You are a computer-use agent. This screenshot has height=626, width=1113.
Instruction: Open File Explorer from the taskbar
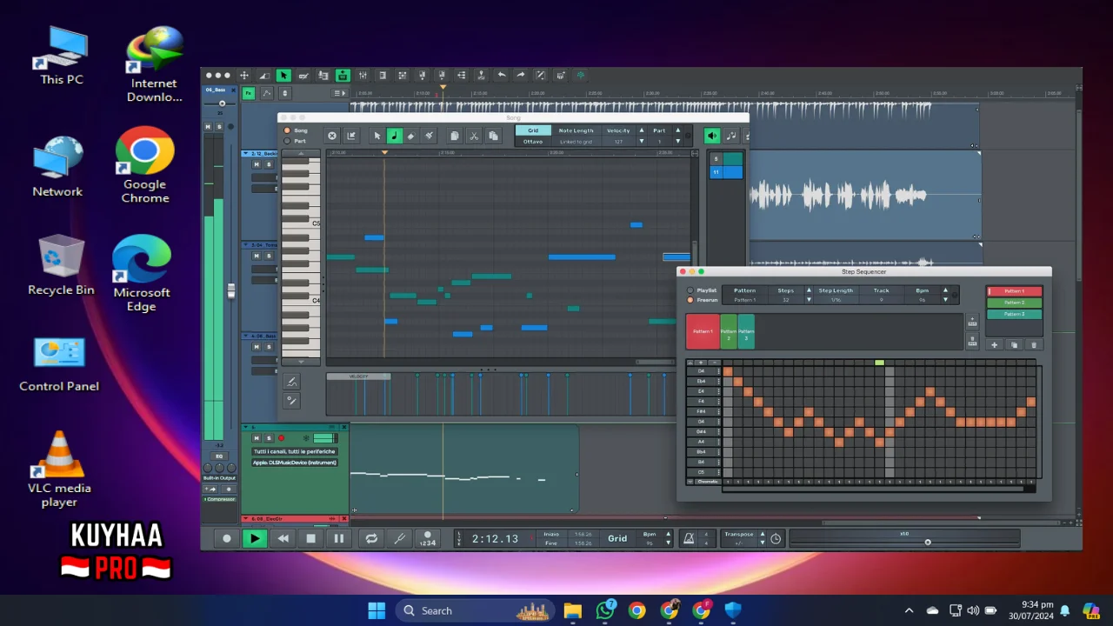572,610
